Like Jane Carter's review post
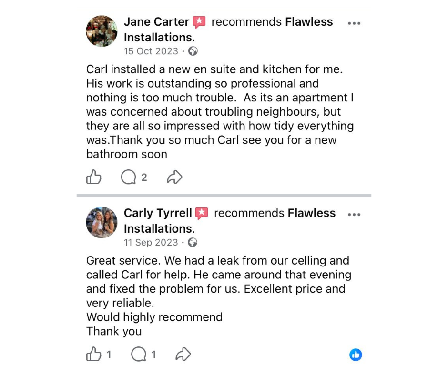Screen dimensions: 448x375 click(x=94, y=178)
